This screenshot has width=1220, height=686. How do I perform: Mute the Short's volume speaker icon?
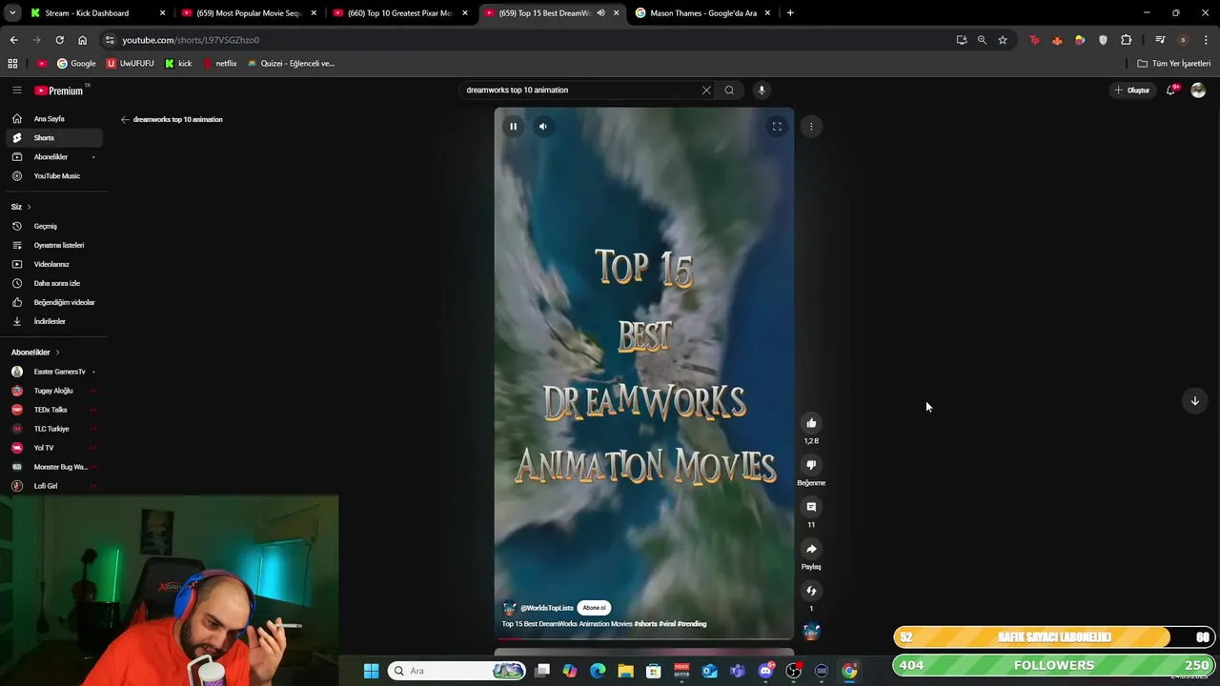point(542,126)
